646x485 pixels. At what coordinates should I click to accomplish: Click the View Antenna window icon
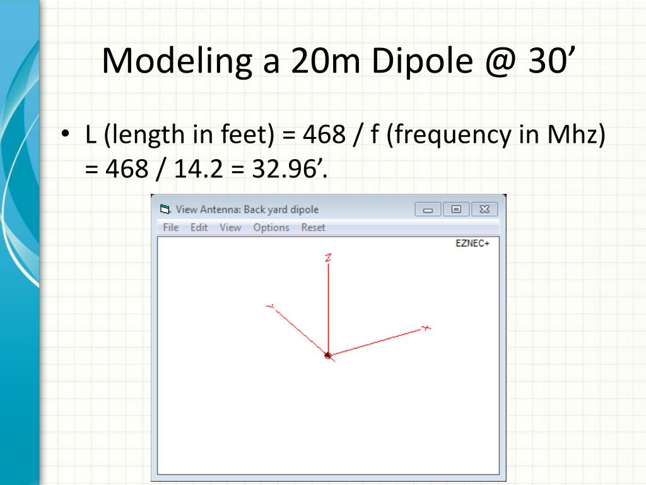pyautogui.click(x=165, y=209)
